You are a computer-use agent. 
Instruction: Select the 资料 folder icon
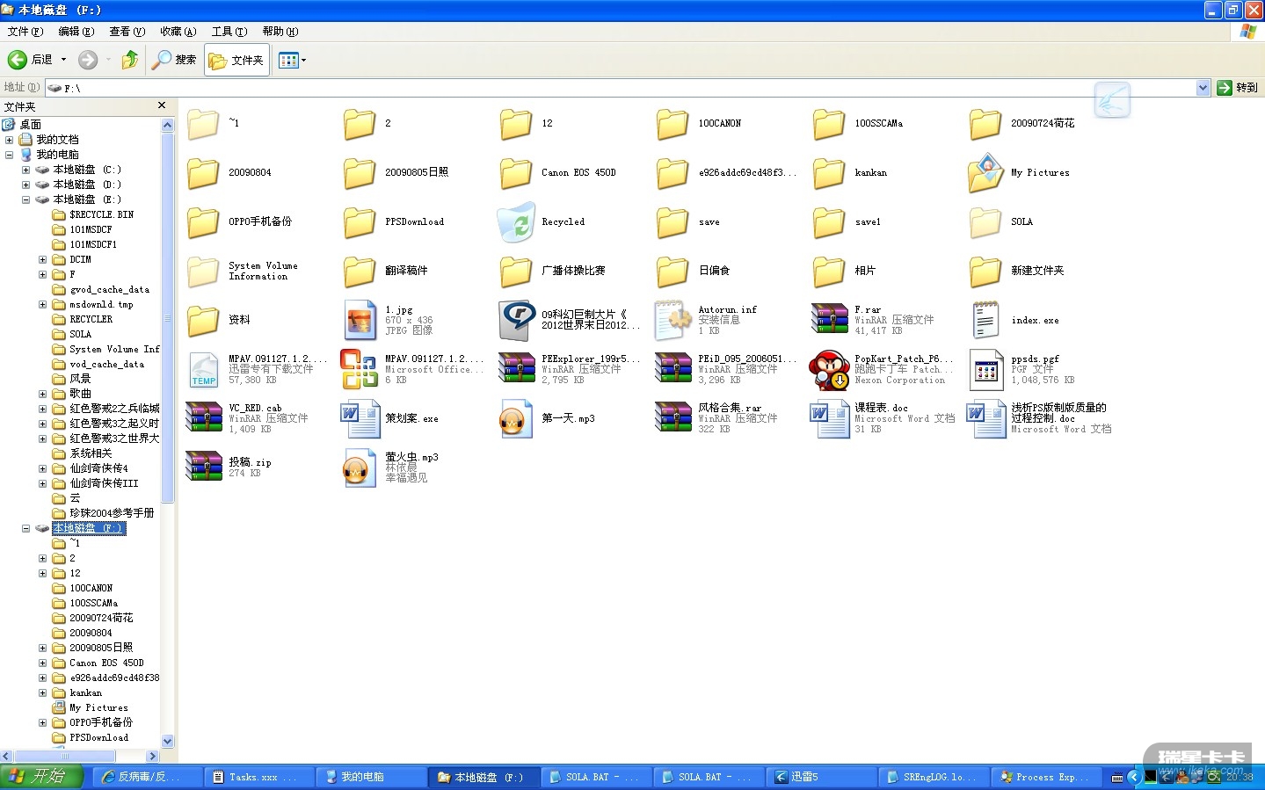[203, 320]
